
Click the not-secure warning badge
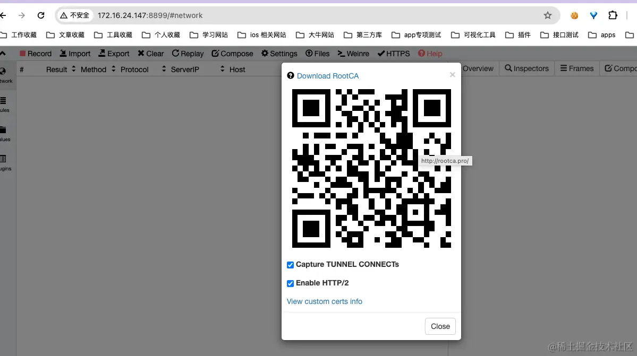tap(75, 15)
